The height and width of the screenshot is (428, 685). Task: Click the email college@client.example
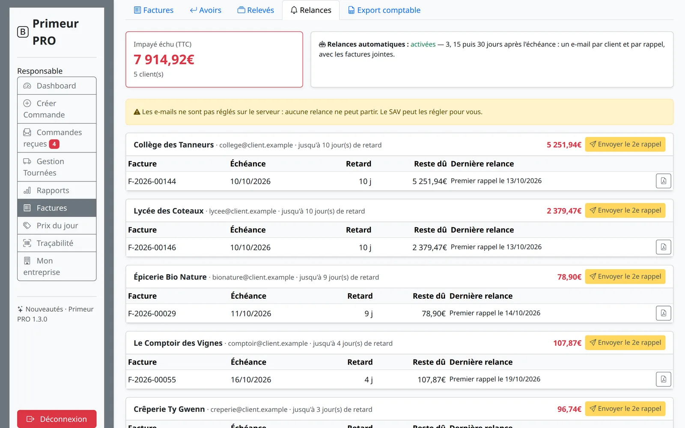click(x=256, y=145)
